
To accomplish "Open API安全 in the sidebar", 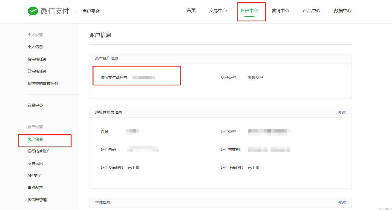I will coord(34,176).
